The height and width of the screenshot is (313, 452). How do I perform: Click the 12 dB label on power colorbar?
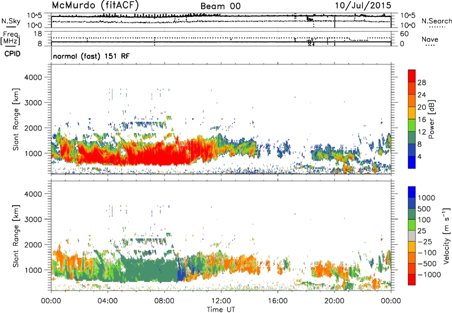coord(421,132)
